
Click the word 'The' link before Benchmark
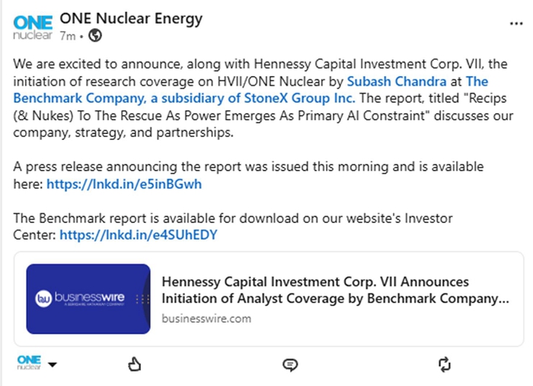(477, 81)
